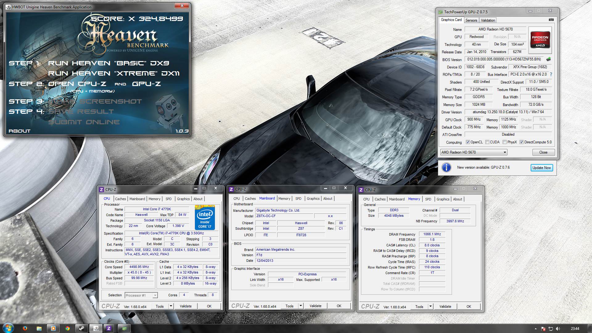This screenshot has width=592, height=333.
Task: Click GPU-Z link in Heaven step 2
Action: point(146,84)
